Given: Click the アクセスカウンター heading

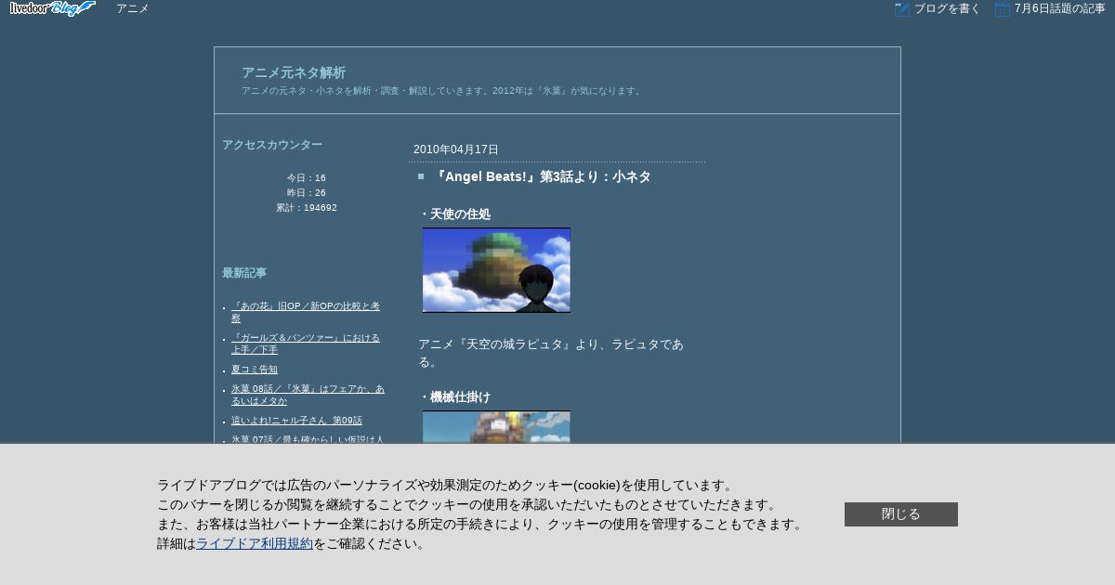Looking at the screenshot, I should click(x=272, y=145).
